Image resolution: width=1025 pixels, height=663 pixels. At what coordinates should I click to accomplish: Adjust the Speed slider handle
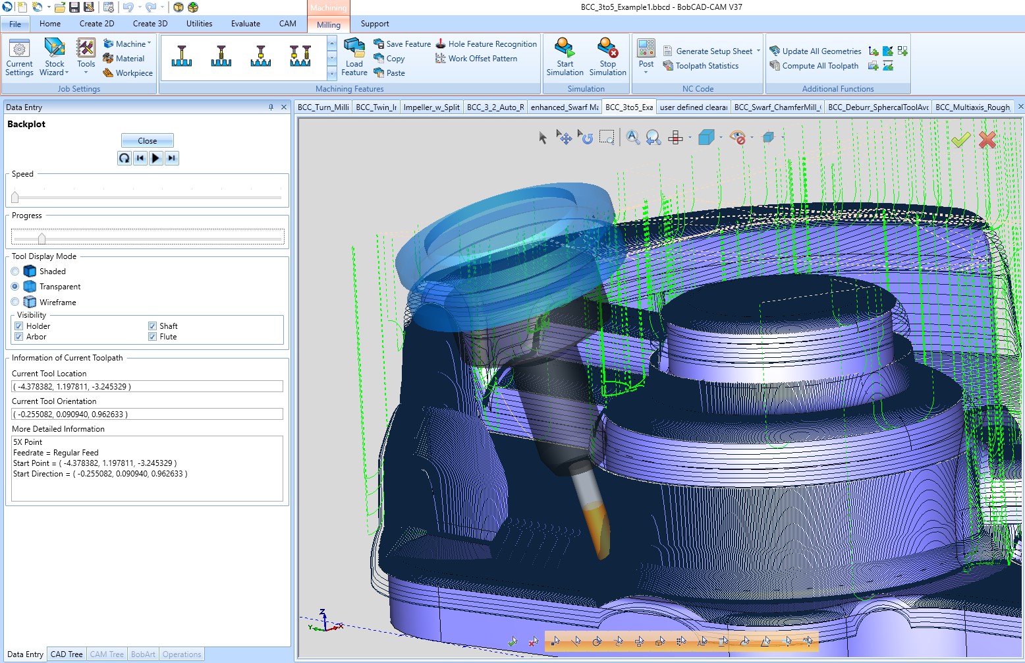pyautogui.click(x=15, y=197)
